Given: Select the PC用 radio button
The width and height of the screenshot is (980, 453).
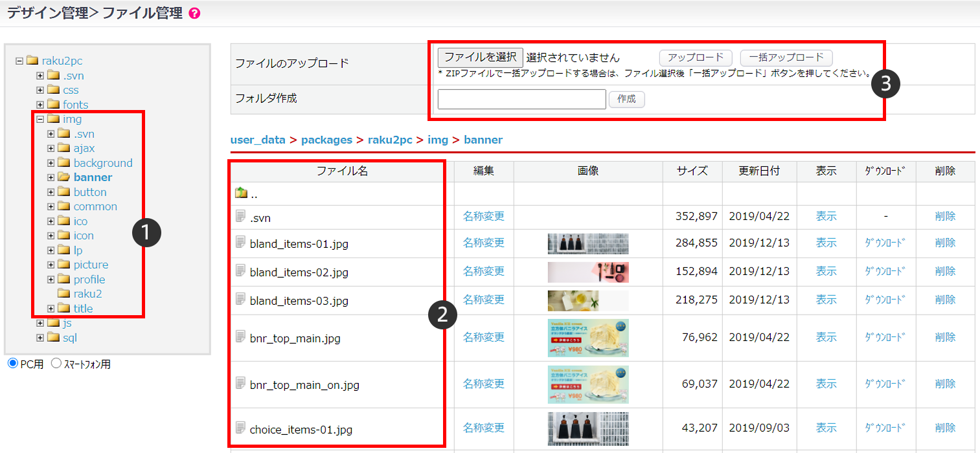Looking at the screenshot, I should tap(12, 364).
